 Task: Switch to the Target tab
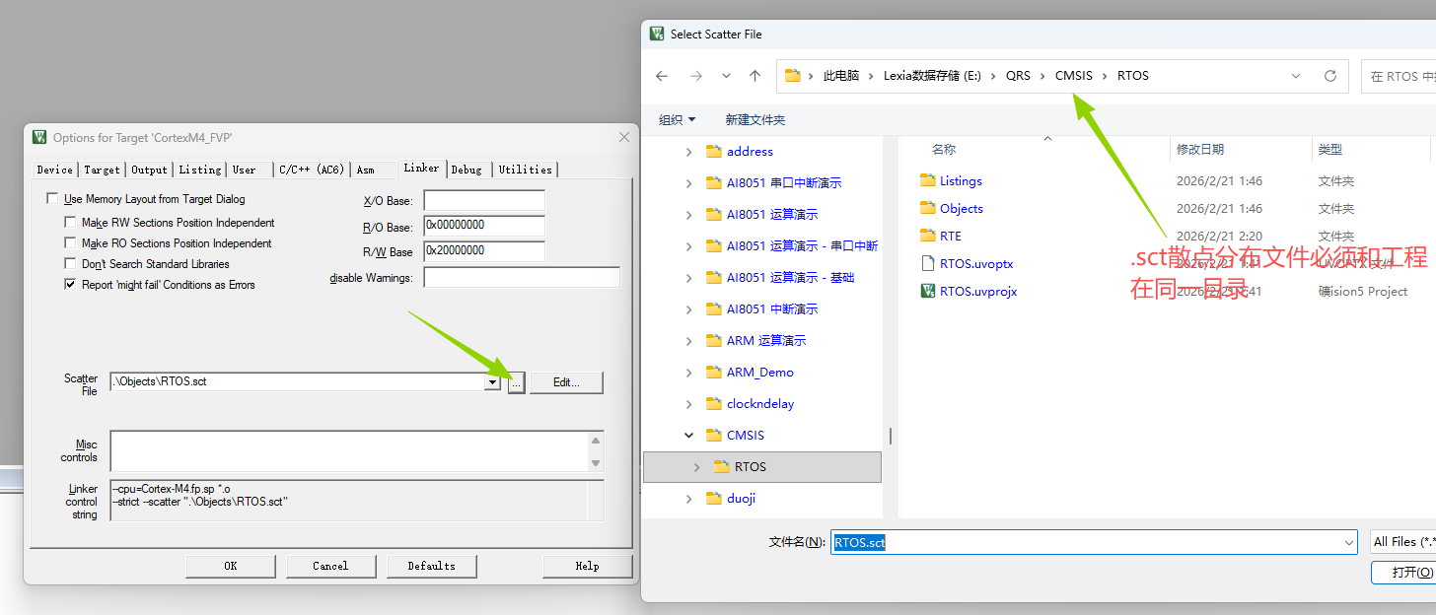pos(102,170)
